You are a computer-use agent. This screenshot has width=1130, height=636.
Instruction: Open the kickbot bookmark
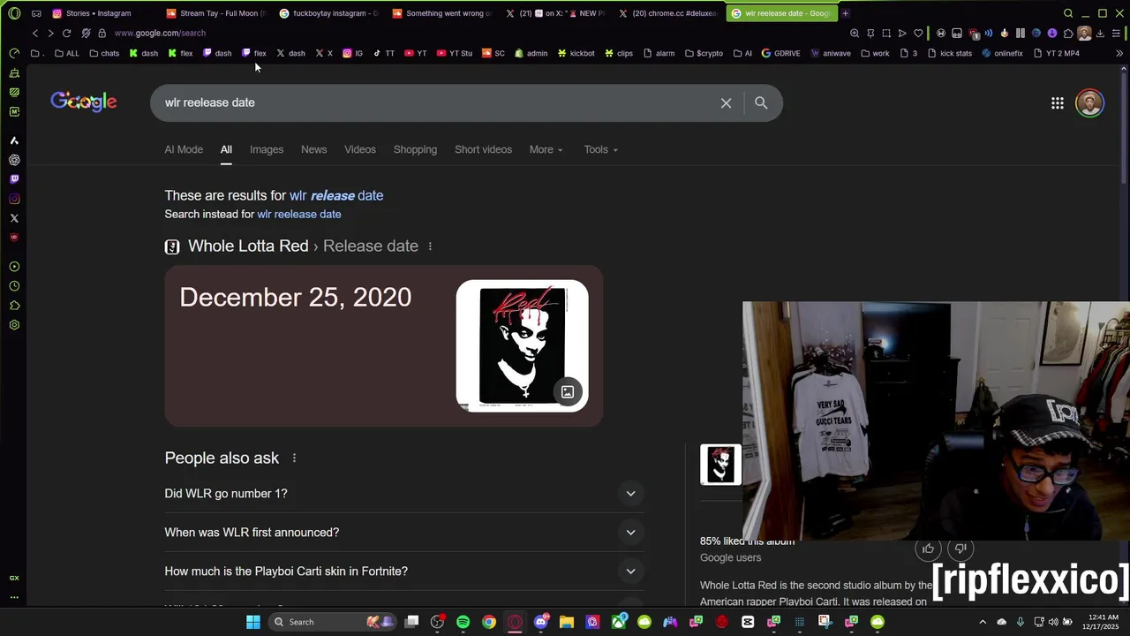coord(576,53)
